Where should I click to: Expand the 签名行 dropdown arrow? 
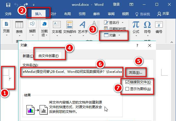[122, 23]
